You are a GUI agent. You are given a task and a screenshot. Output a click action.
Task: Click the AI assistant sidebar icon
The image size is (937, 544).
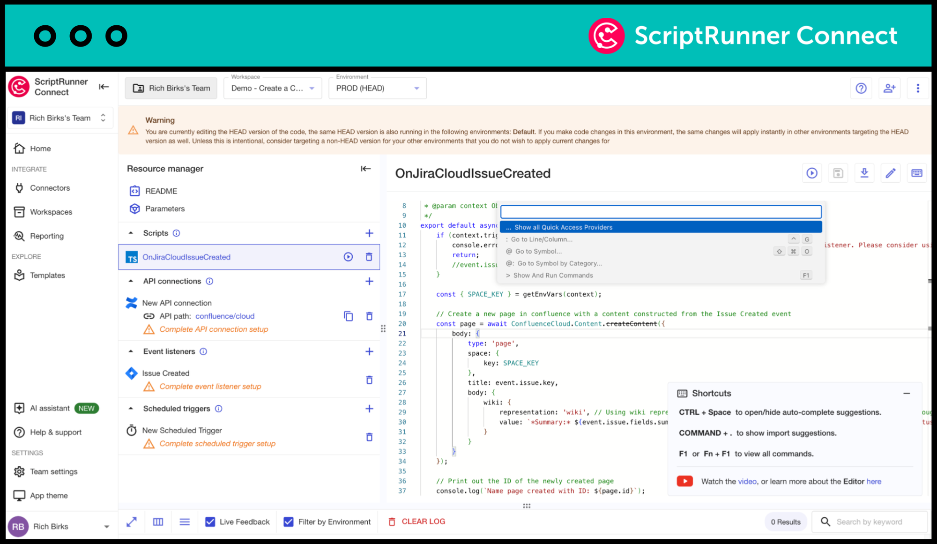coord(18,407)
